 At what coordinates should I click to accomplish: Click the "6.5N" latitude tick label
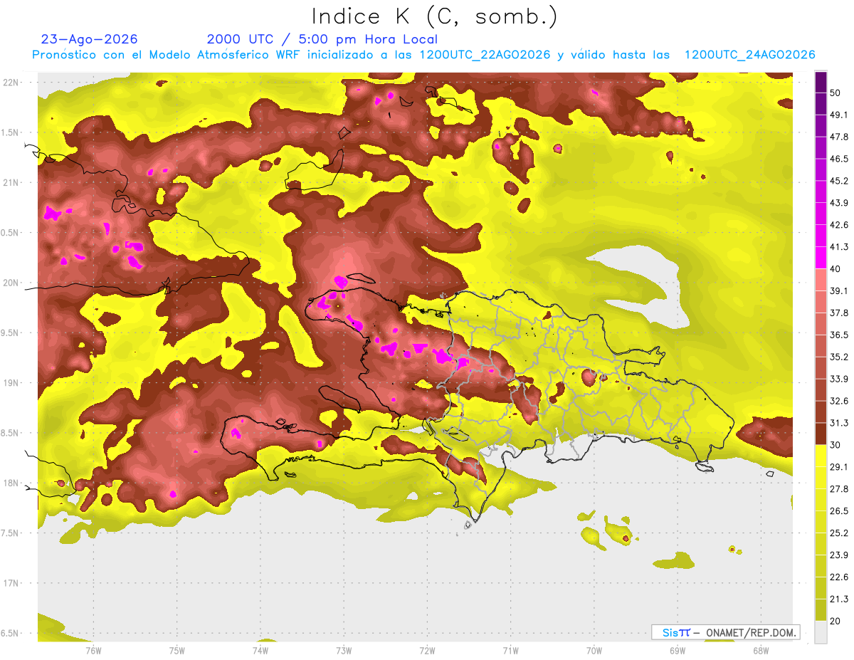[x=11, y=634]
